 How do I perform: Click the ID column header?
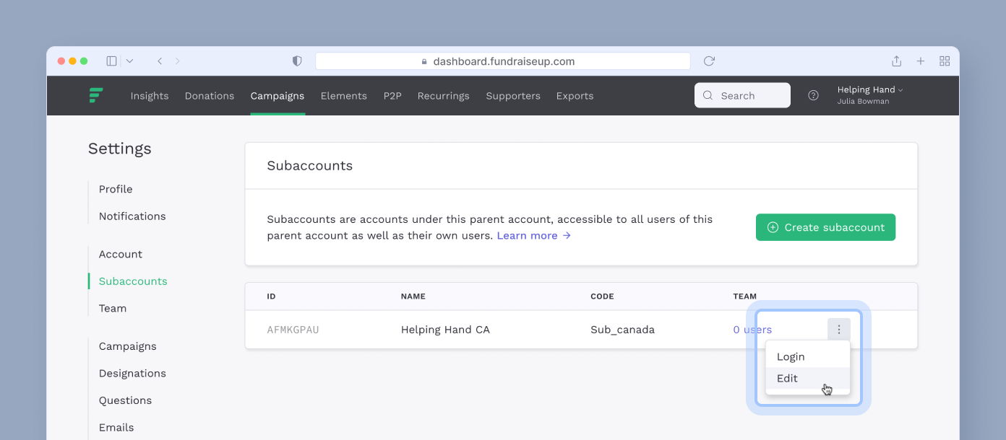[x=271, y=296]
